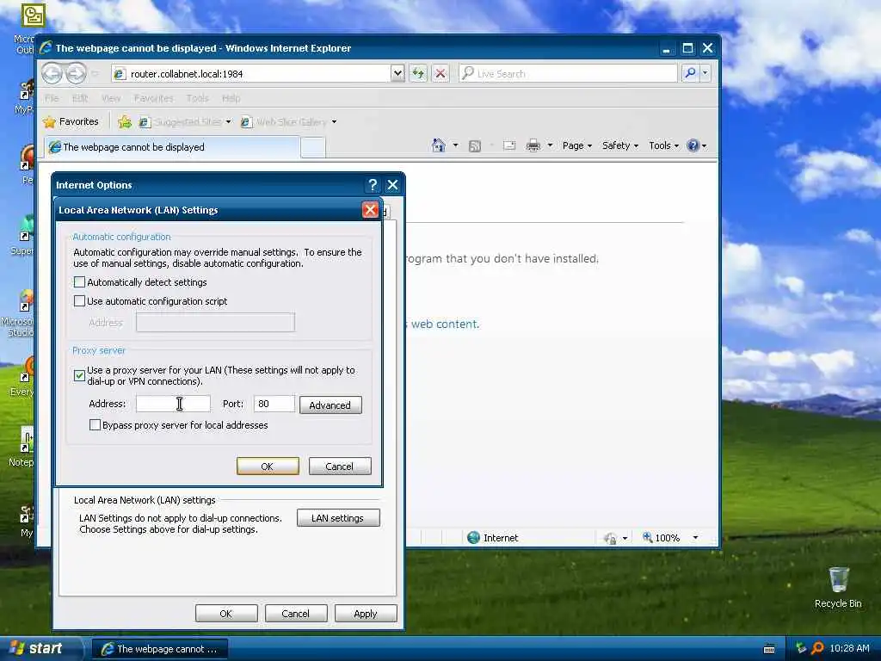Uncheck Use a proxy server for your LAN
The height and width of the screenshot is (661, 881).
click(x=79, y=375)
